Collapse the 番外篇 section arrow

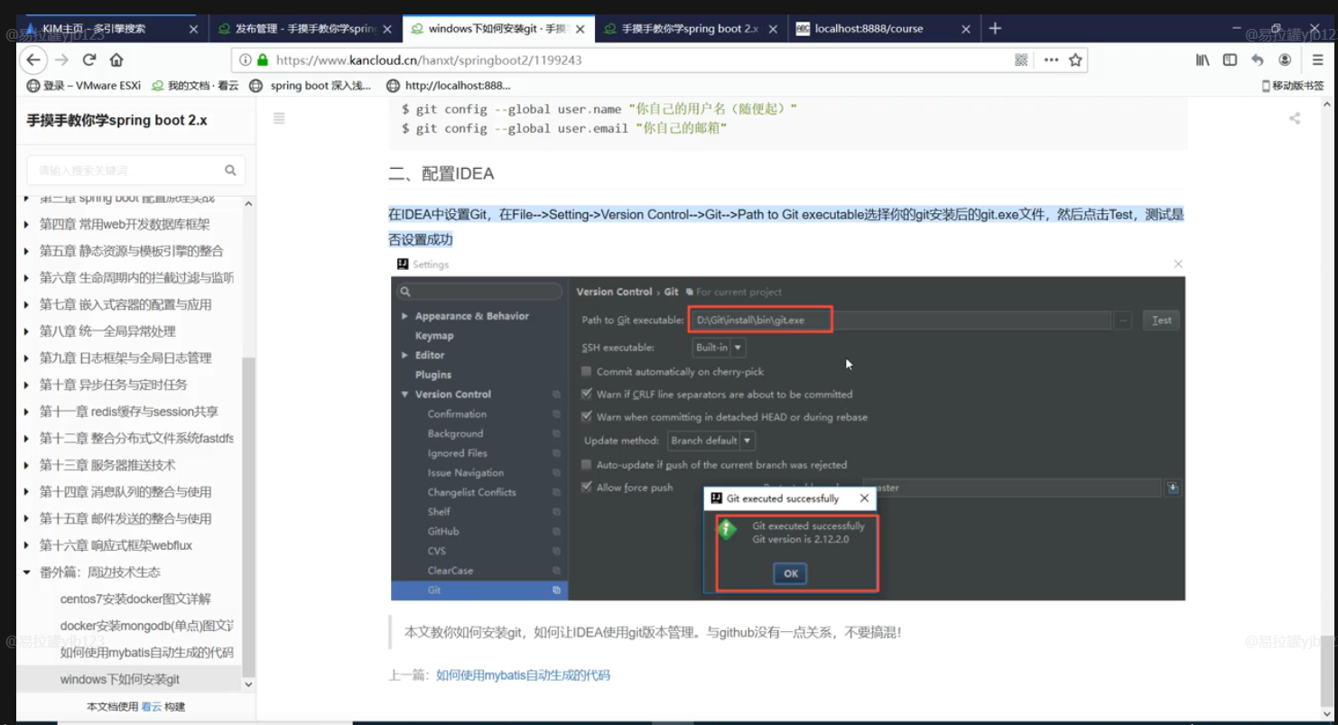pyautogui.click(x=27, y=572)
